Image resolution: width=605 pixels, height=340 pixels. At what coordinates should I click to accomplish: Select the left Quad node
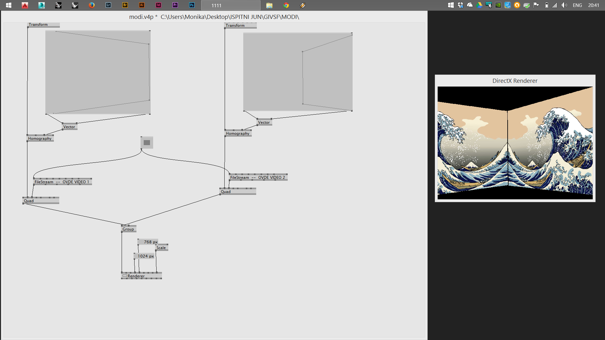[x=41, y=201]
